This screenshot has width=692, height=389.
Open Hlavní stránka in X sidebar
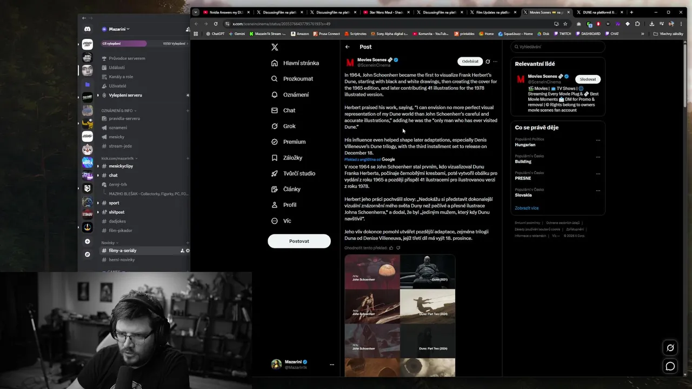click(x=295, y=63)
